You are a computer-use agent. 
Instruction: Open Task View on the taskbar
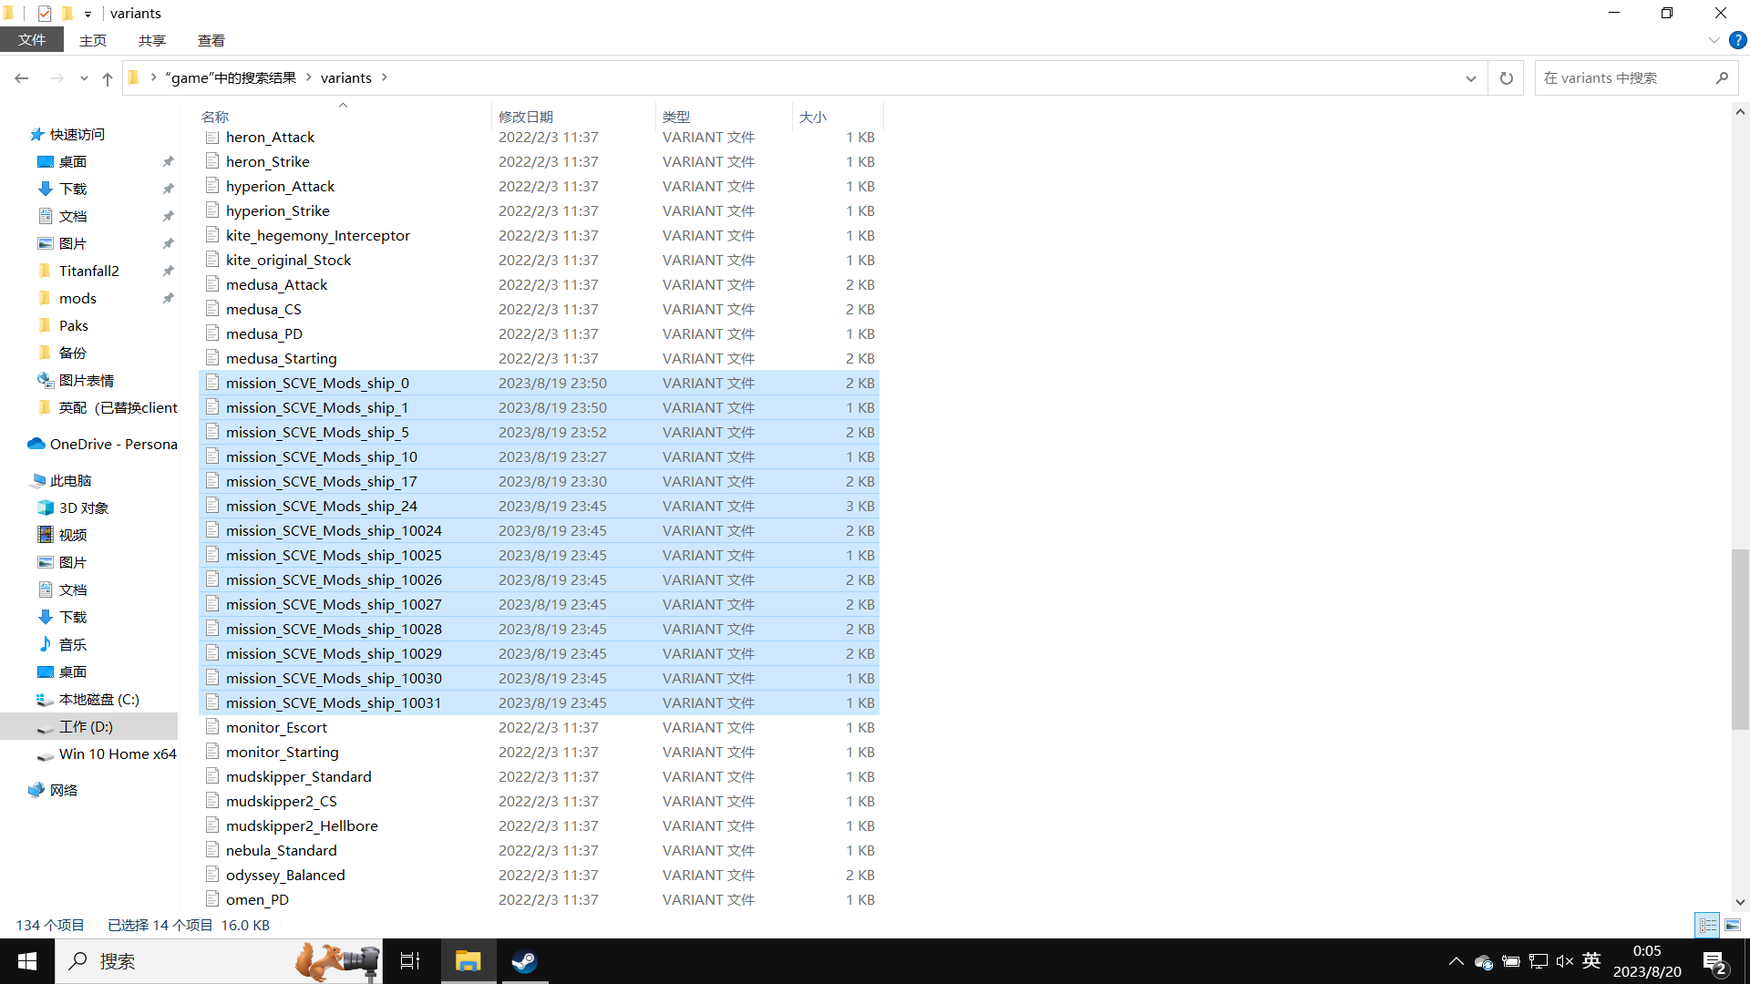410,961
